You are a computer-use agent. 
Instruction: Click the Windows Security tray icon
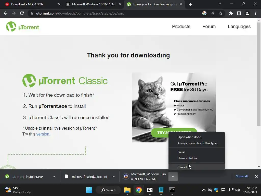pyautogui.click(x=216, y=190)
